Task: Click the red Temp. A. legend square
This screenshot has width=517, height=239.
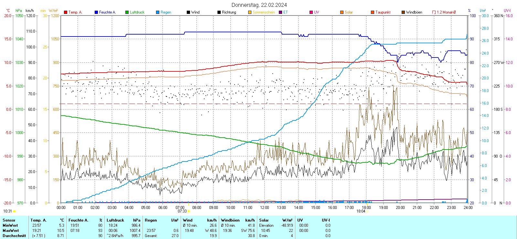Action: (x=66, y=12)
